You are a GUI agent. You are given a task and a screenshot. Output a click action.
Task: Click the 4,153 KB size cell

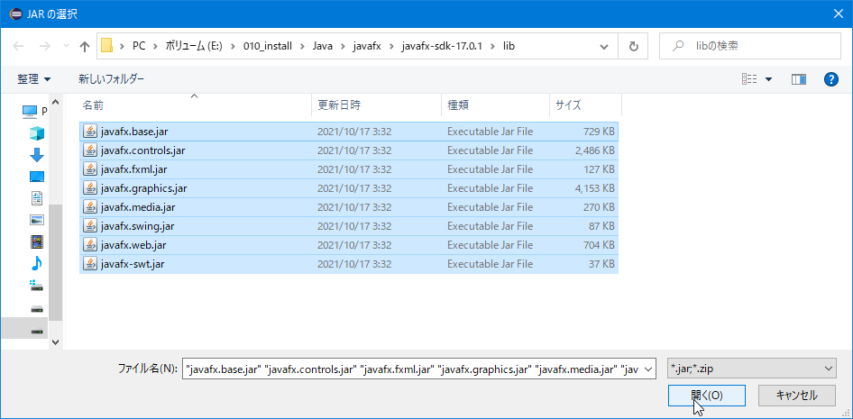coord(594,188)
